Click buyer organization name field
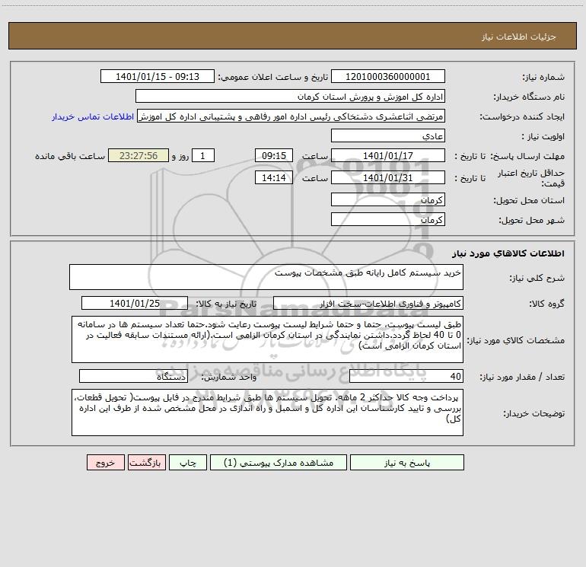Viewport: 586px width, 567px height. pyautogui.click(x=290, y=96)
